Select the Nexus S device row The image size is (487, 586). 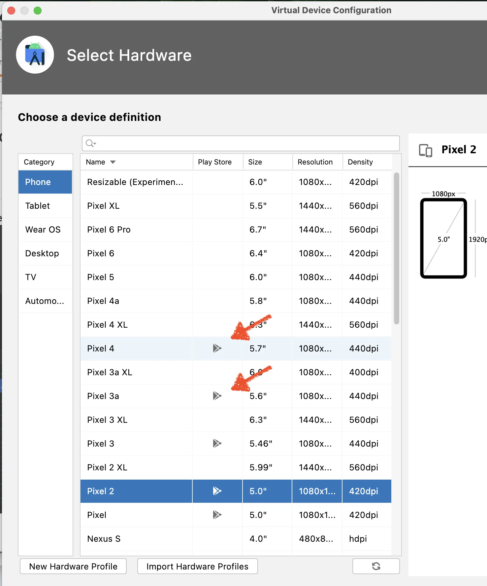[x=236, y=539]
